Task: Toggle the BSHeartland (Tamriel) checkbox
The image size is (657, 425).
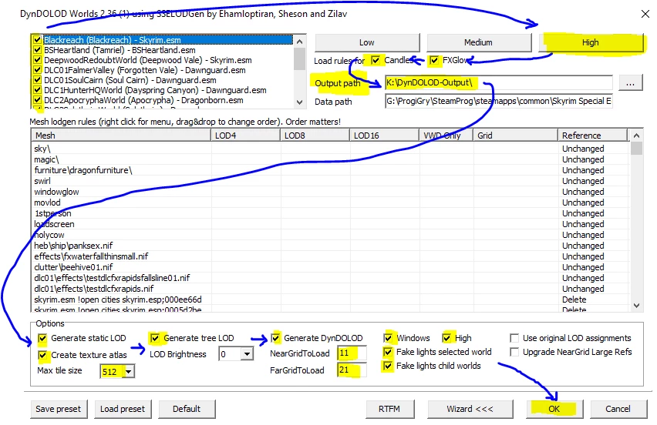Action: [37, 50]
